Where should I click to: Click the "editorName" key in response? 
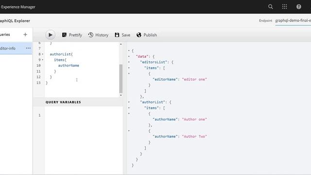point(165,79)
